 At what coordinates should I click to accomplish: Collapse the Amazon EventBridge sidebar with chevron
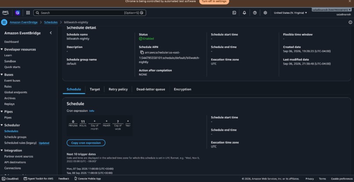51,33
